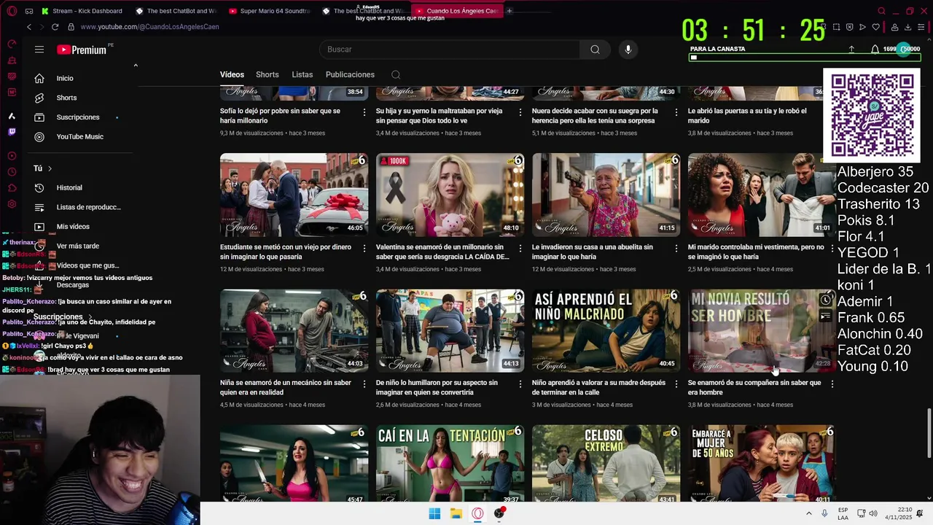Switch to the Vídeos channel tab
Screen dimensions: 933x525
tap(232, 74)
